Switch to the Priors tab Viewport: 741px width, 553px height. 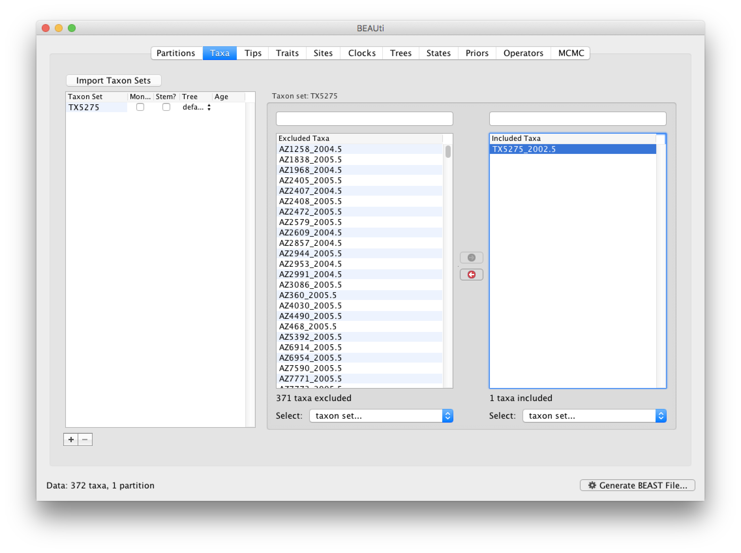point(477,53)
